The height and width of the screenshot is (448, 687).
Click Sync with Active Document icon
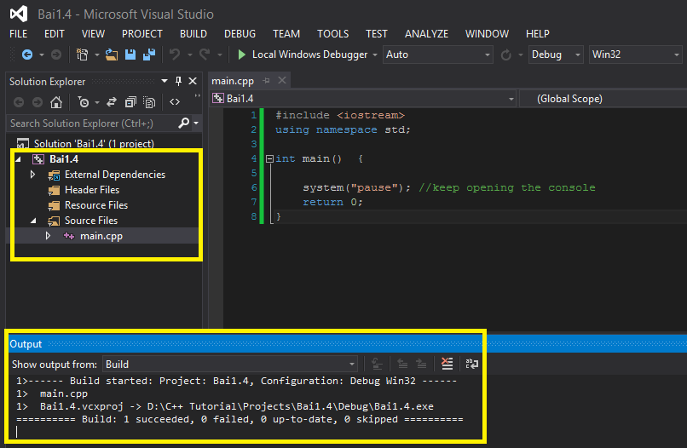click(112, 102)
